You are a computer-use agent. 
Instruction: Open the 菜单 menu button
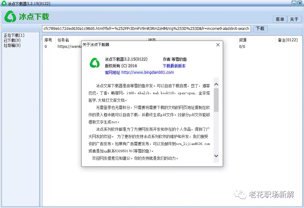click(x=280, y=19)
